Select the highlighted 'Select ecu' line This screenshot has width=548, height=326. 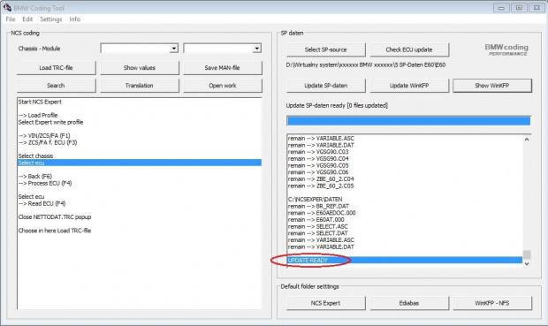click(139, 163)
